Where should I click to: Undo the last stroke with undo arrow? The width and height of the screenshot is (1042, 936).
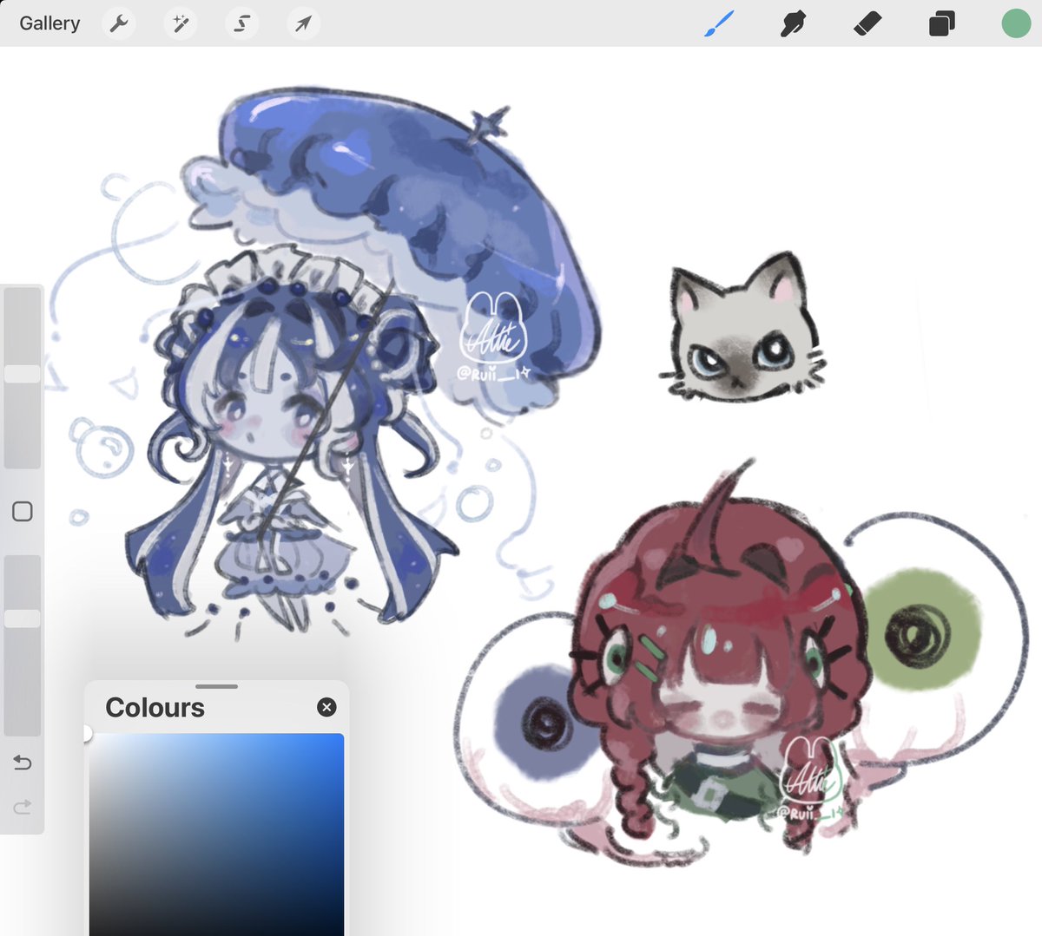23,763
